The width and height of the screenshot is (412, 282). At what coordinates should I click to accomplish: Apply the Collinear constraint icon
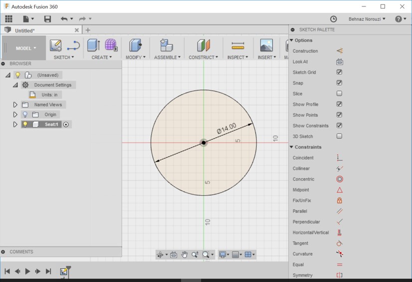340,168
